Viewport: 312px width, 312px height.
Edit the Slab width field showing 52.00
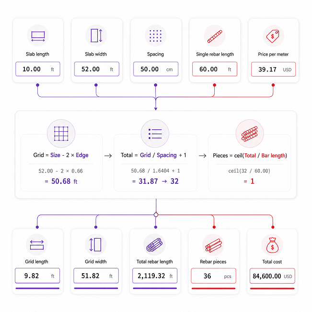(97, 69)
